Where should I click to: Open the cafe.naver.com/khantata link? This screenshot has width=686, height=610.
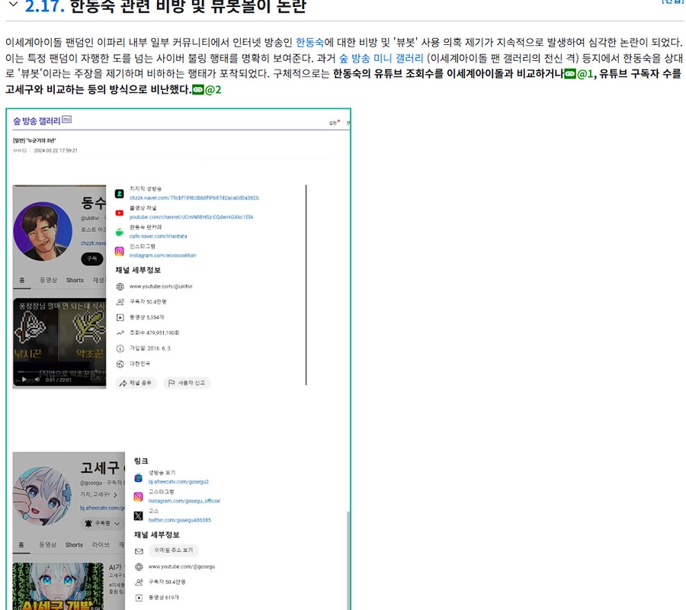(158, 236)
